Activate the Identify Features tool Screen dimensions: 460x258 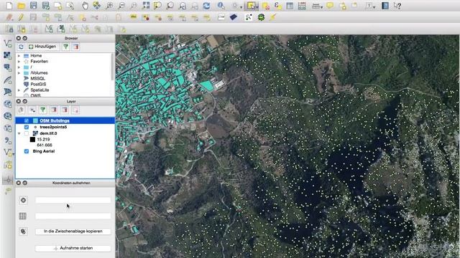pyautogui.click(x=221, y=6)
